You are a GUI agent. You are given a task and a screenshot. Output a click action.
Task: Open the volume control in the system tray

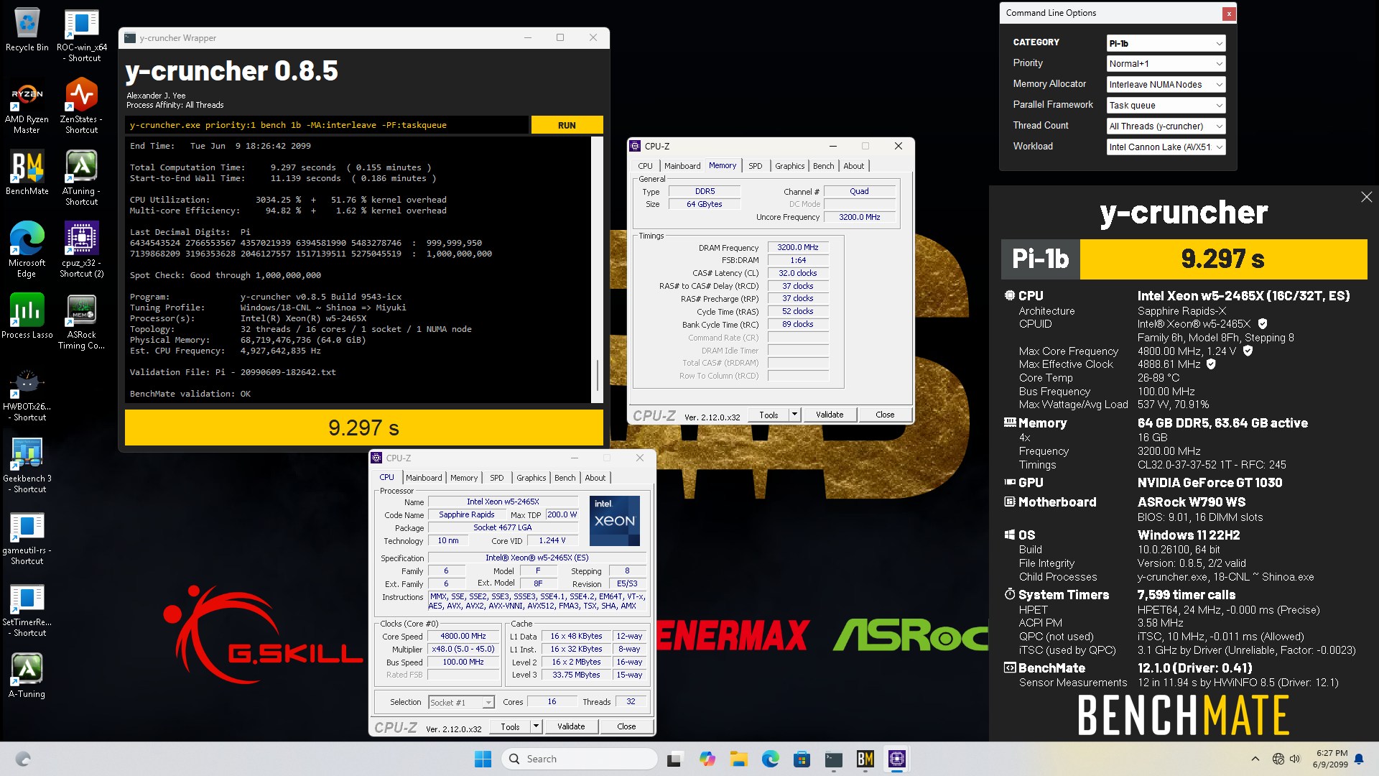[1295, 759]
